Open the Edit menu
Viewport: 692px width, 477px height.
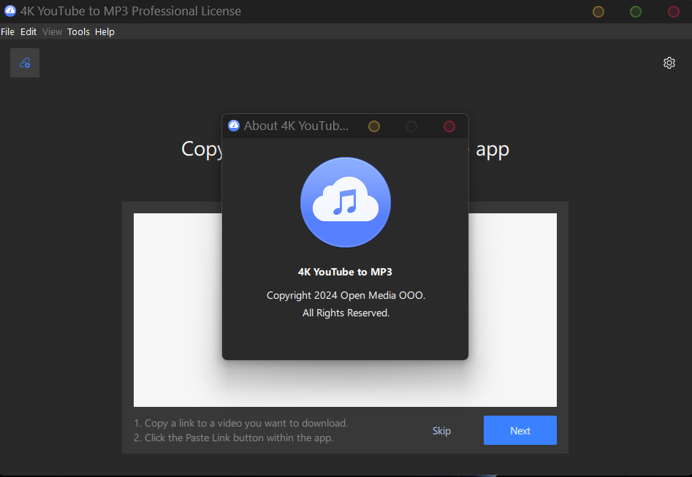click(x=28, y=31)
